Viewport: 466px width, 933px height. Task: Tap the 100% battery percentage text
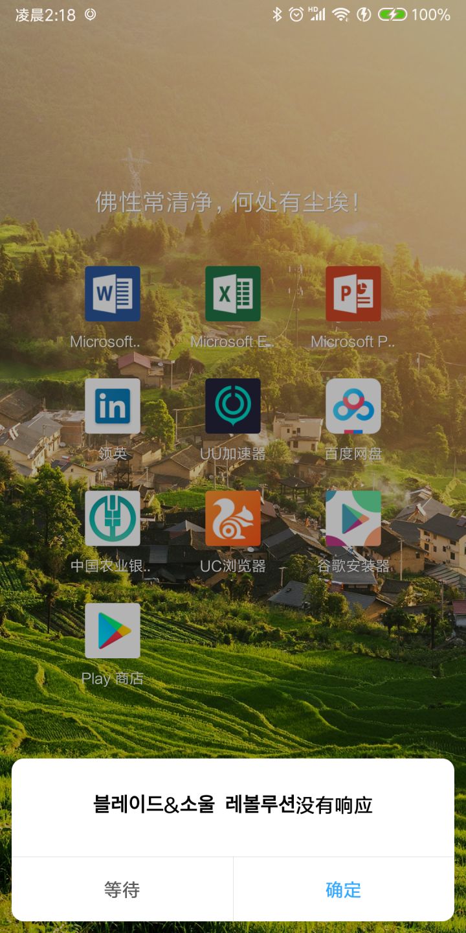[x=431, y=14]
